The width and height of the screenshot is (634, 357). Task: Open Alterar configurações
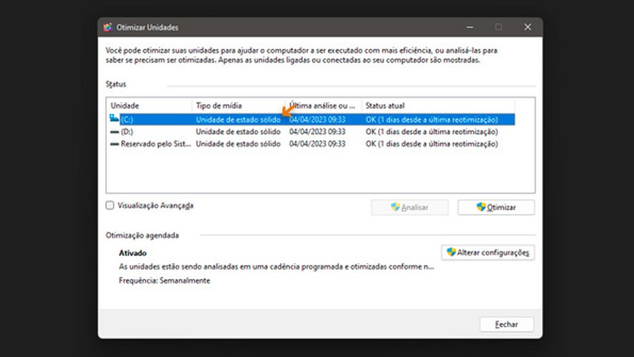488,253
